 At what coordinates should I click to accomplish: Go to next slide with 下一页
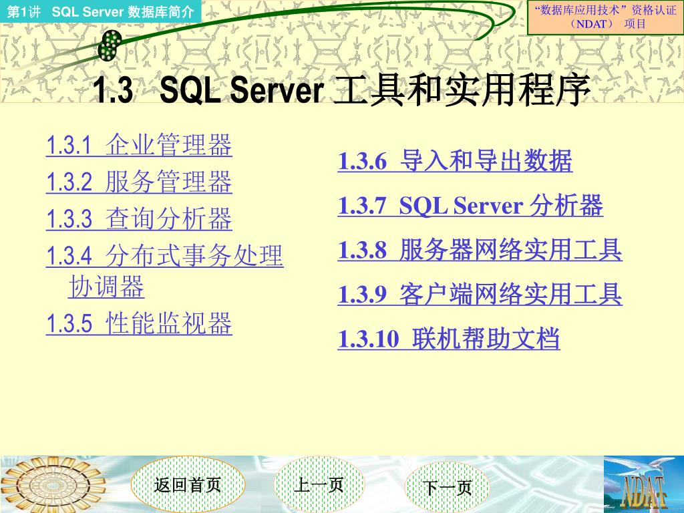448,486
